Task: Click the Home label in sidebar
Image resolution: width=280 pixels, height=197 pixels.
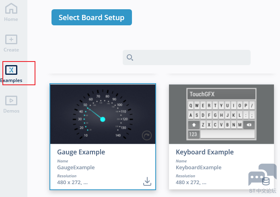Action: point(11,19)
